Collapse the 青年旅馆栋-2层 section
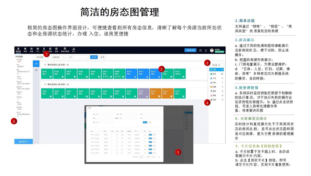311x176 pixels. pos(45,65)
